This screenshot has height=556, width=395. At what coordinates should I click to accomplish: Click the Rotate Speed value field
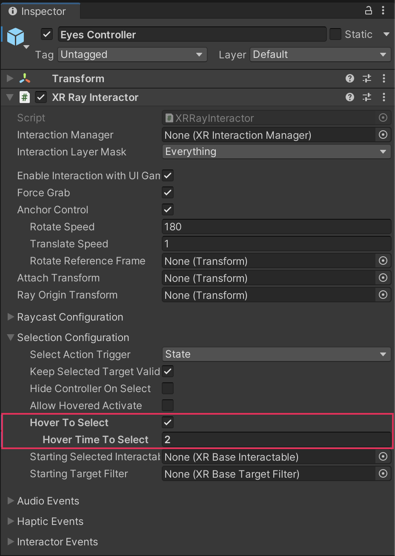[276, 226]
